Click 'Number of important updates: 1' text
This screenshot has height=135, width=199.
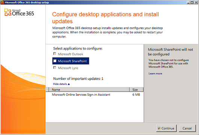(x=78, y=79)
